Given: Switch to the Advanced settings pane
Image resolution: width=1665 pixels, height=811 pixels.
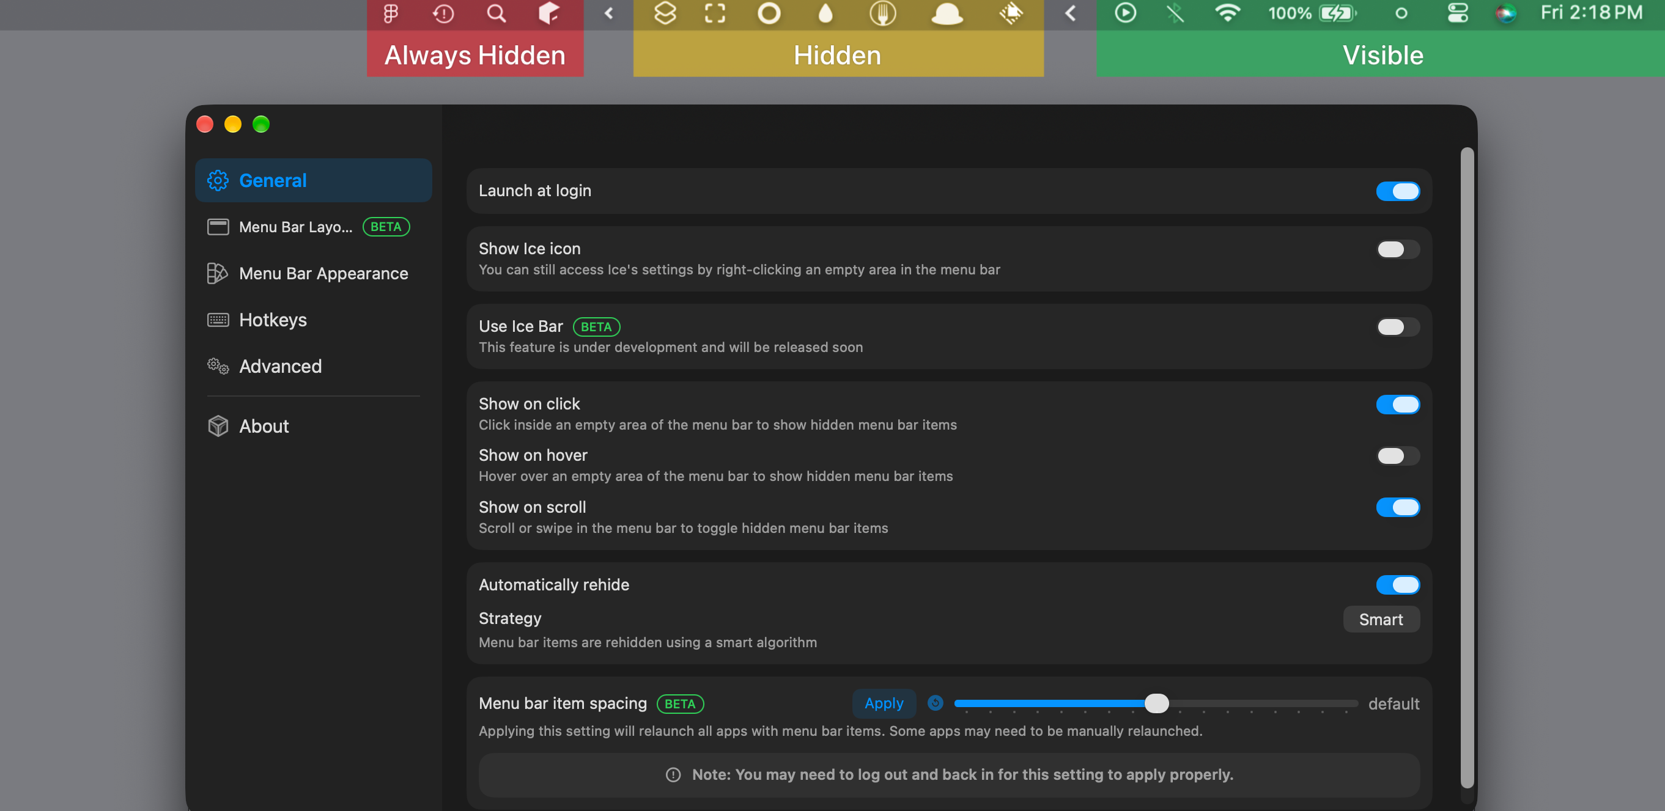Looking at the screenshot, I should [x=314, y=367].
